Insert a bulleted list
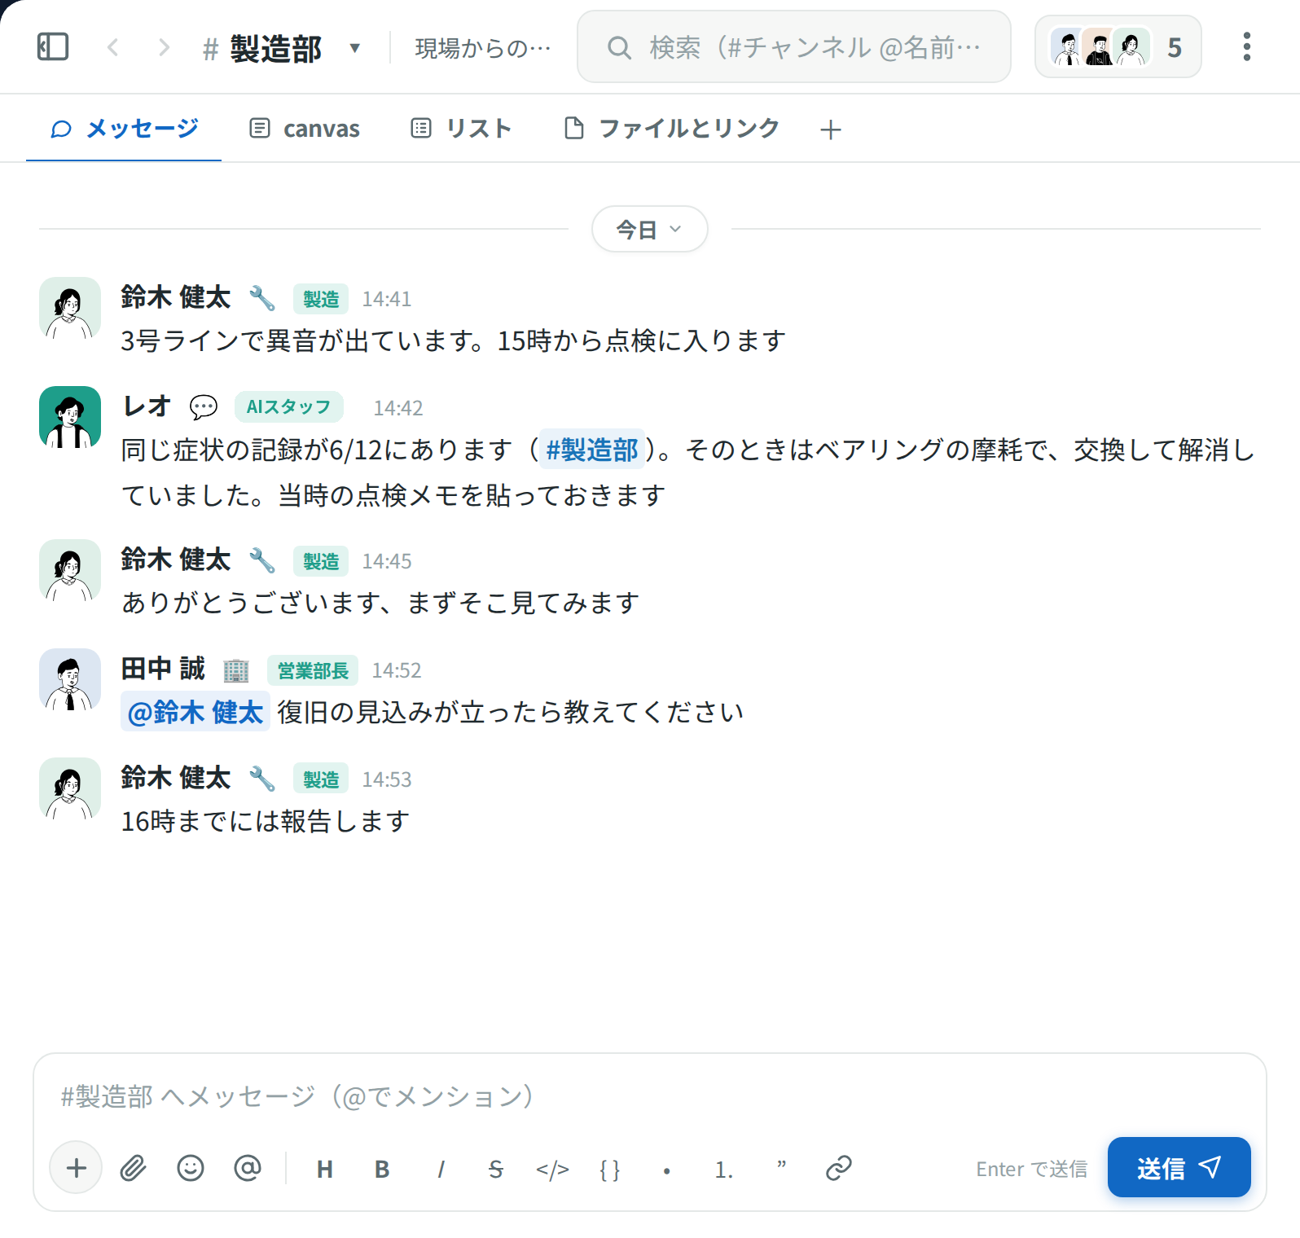1300x1238 pixels. (667, 1171)
